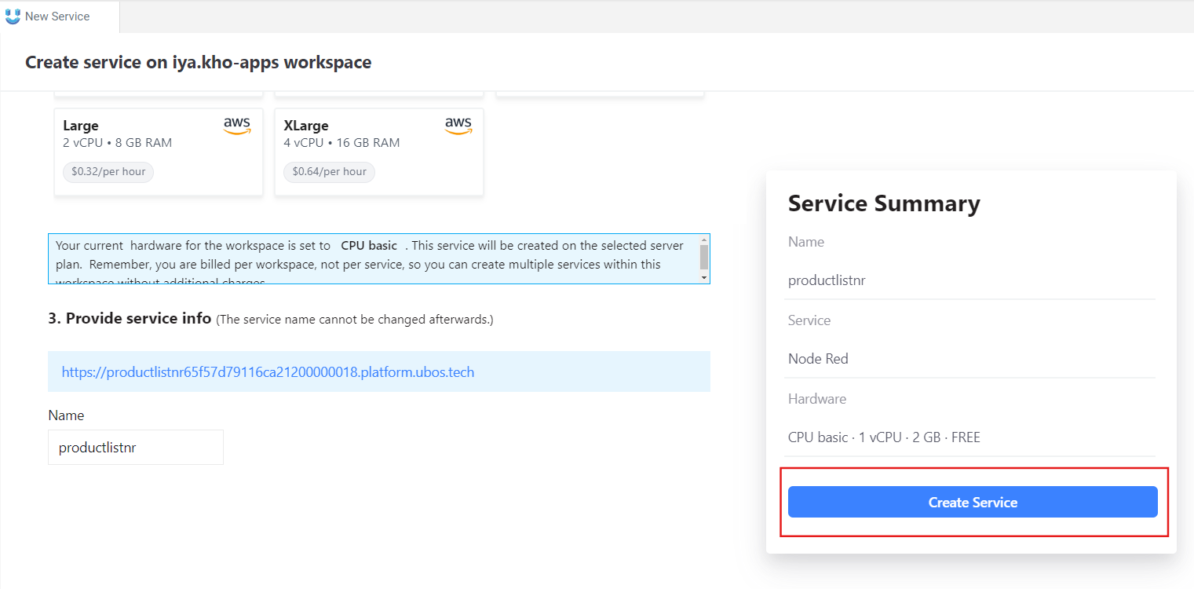
Task: Open the productlistnr service URL link
Action: [x=266, y=371]
